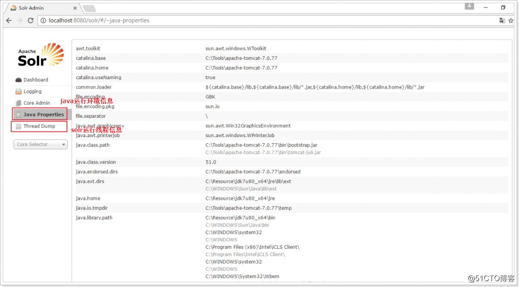Click catalina.useNaming property name
Viewport: 519px width, 287px height.
pos(98,77)
